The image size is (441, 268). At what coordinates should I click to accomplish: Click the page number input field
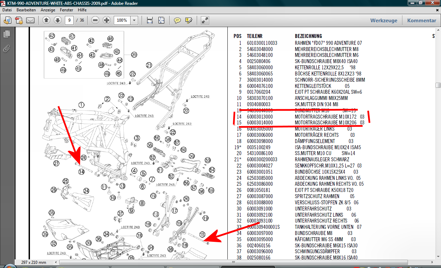coord(70,20)
